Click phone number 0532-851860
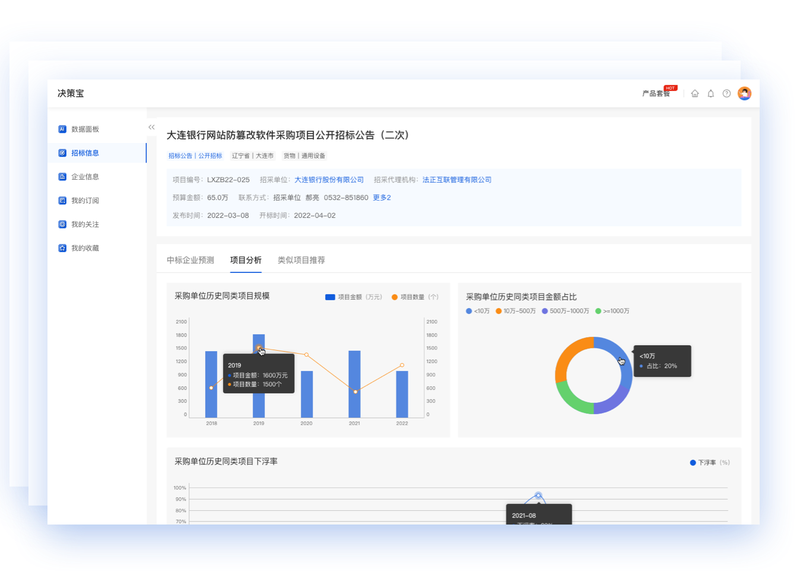Screen dimensions: 800x572 click(x=346, y=198)
